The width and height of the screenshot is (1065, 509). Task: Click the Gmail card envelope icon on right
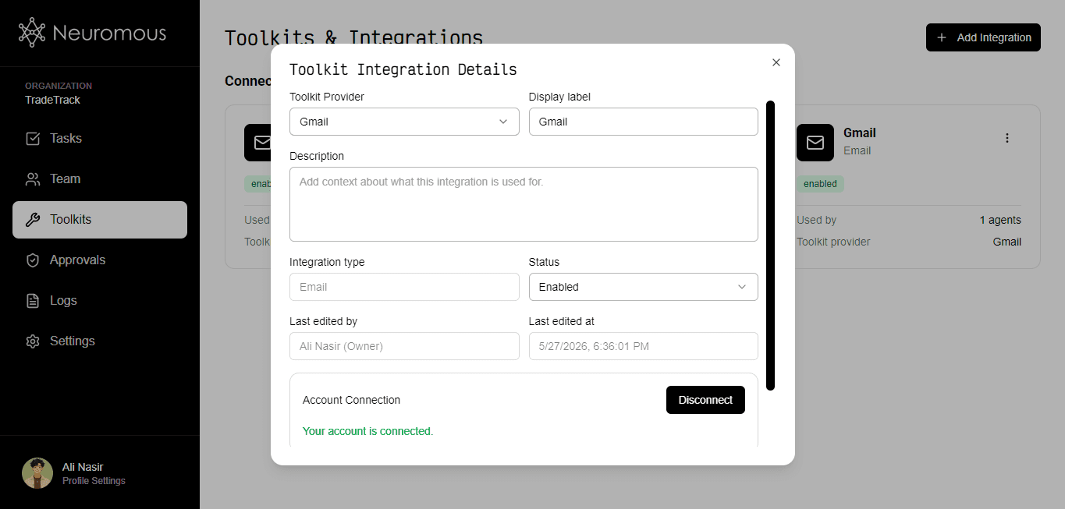[815, 143]
